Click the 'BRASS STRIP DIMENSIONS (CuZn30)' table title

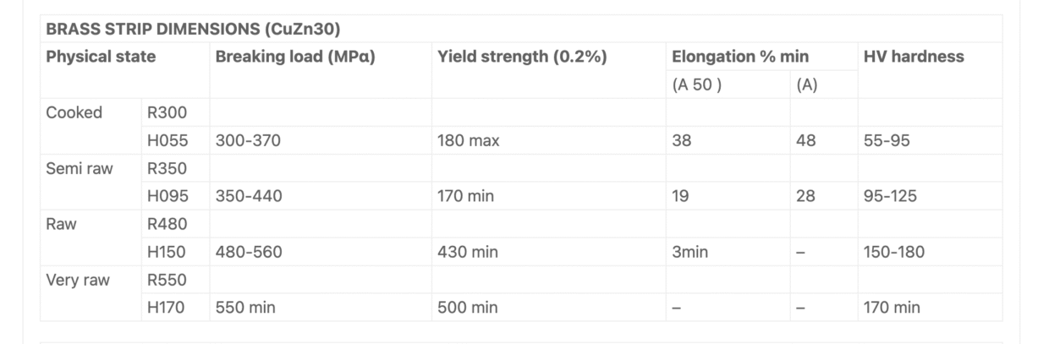coord(193,30)
